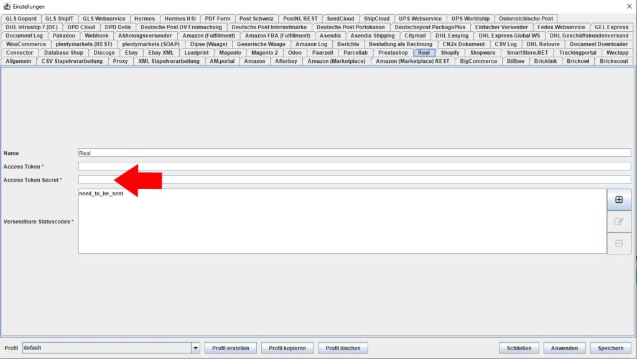The width and height of the screenshot is (637, 359).
Task: Switch to the Bricklink tab
Action: tap(545, 61)
